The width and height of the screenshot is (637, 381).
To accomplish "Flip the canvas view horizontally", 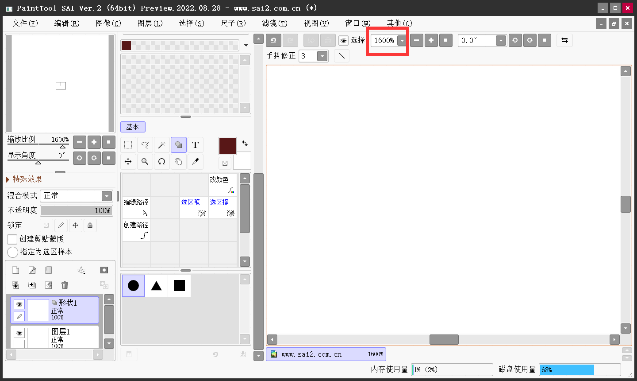I will [x=564, y=40].
